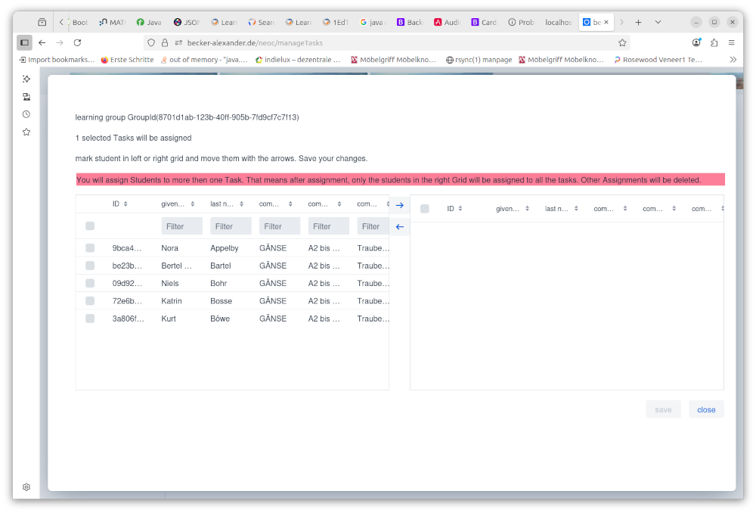Open Firefox sidebar settings gear
This screenshot has height=513, width=756.
point(26,487)
